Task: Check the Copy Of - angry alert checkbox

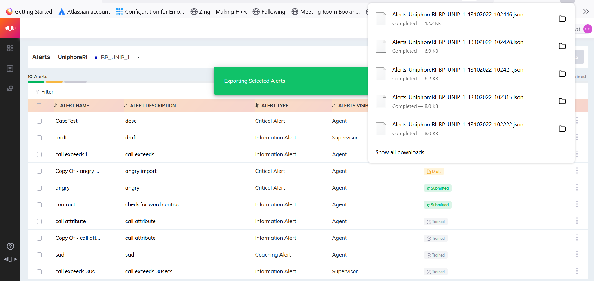Action: coord(39,171)
